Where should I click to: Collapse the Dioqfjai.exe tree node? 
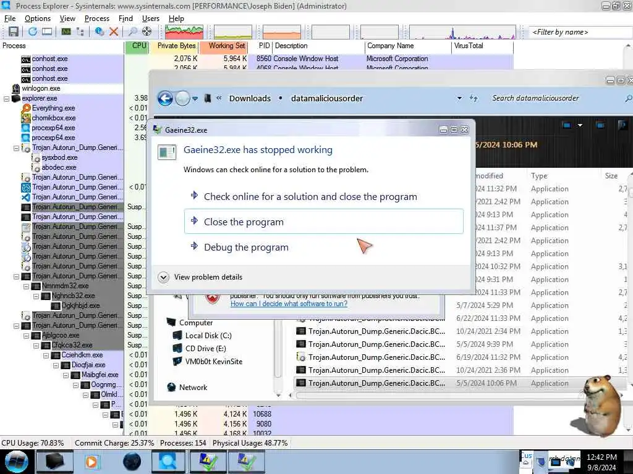tap(56, 365)
